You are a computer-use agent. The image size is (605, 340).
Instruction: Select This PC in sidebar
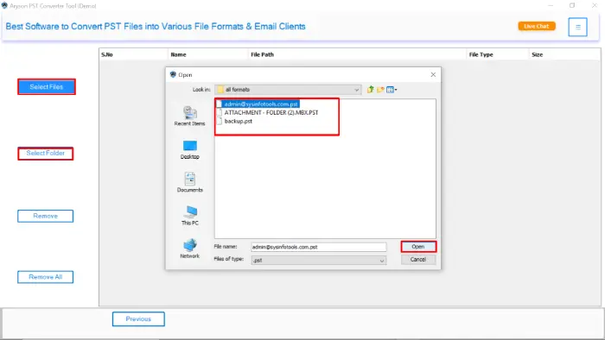click(189, 215)
